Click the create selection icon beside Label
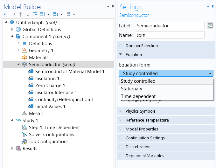 (x=210, y=26)
